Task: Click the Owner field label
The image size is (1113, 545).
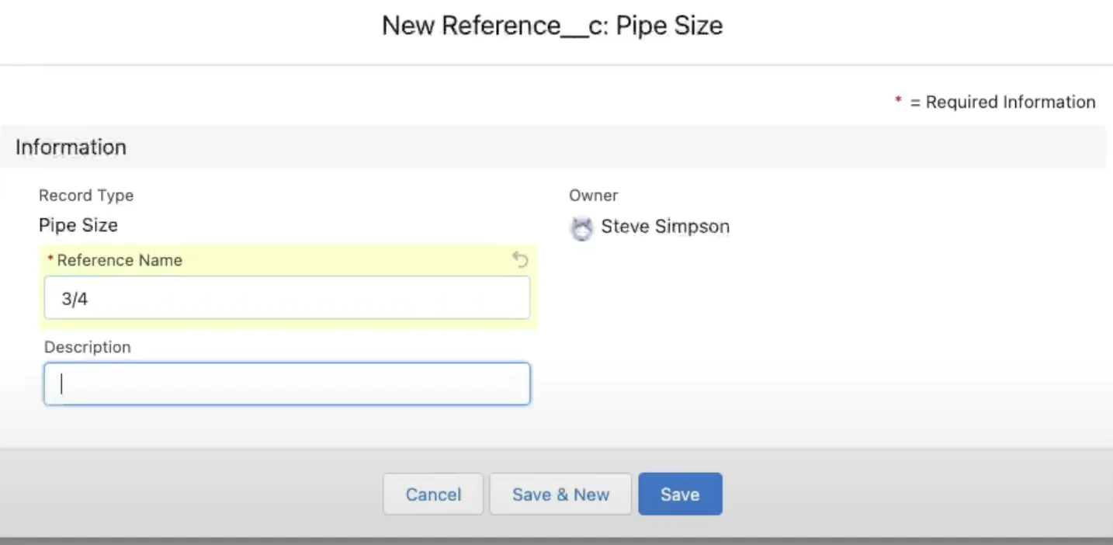Action: [x=594, y=196]
